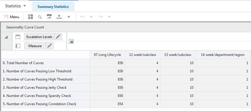
Task: Select row 5. Curves Passing Correlation Check
Action: (x=45, y=104)
